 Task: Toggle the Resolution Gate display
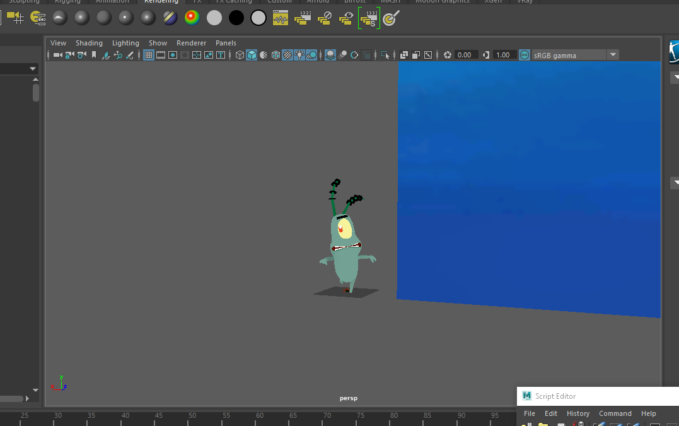[173, 55]
